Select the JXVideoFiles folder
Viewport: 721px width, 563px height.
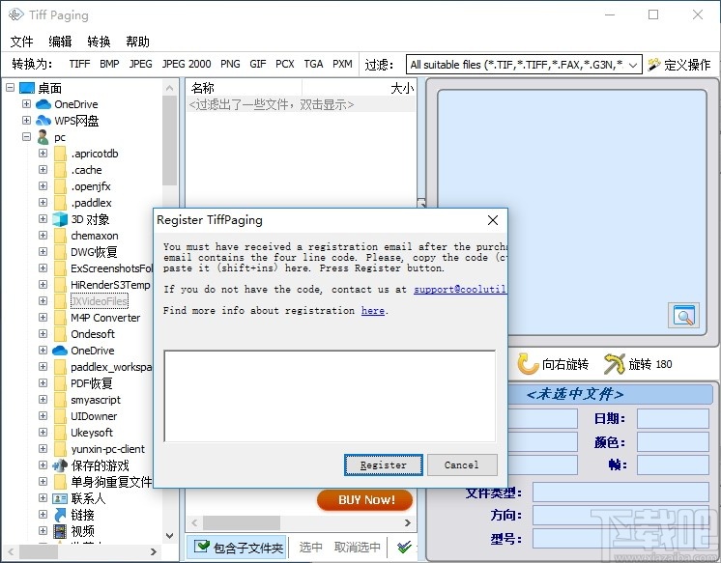pos(100,301)
